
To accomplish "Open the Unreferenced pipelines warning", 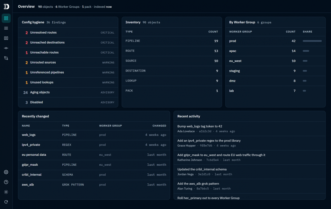I will [68, 72].
